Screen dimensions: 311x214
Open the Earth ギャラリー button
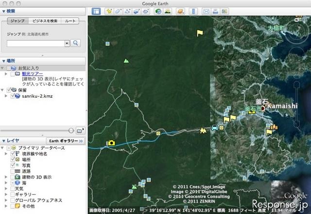point(66,141)
